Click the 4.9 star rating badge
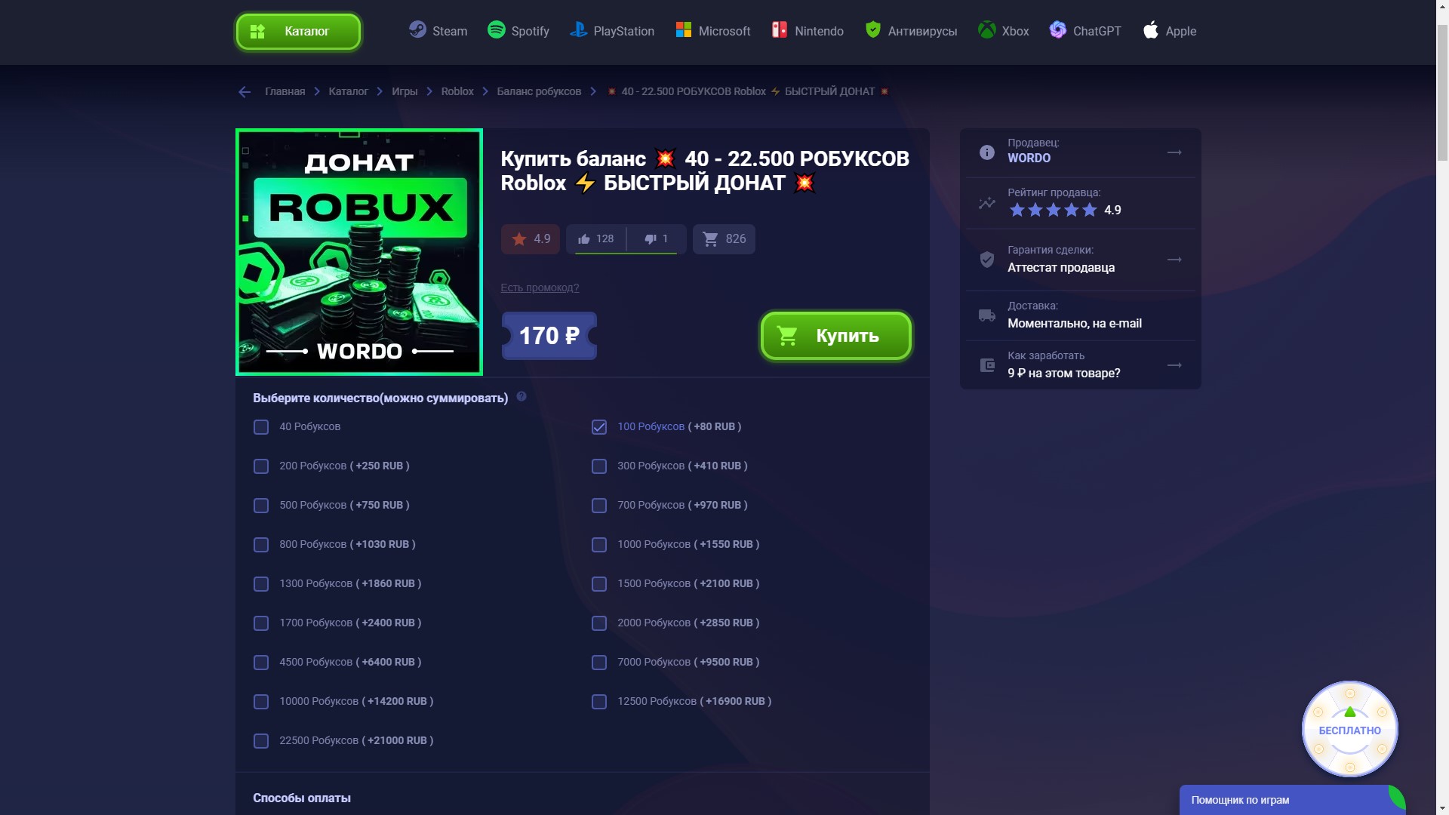This screenshot has width=1449, height=815. 531,239
